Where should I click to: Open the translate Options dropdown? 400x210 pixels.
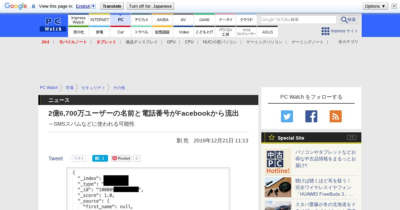pos(375,6)
